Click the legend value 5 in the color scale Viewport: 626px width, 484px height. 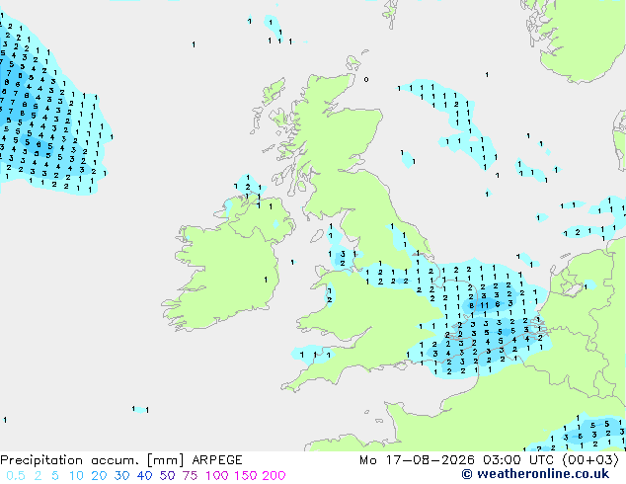pyautogui.click(x=55, y=476)
